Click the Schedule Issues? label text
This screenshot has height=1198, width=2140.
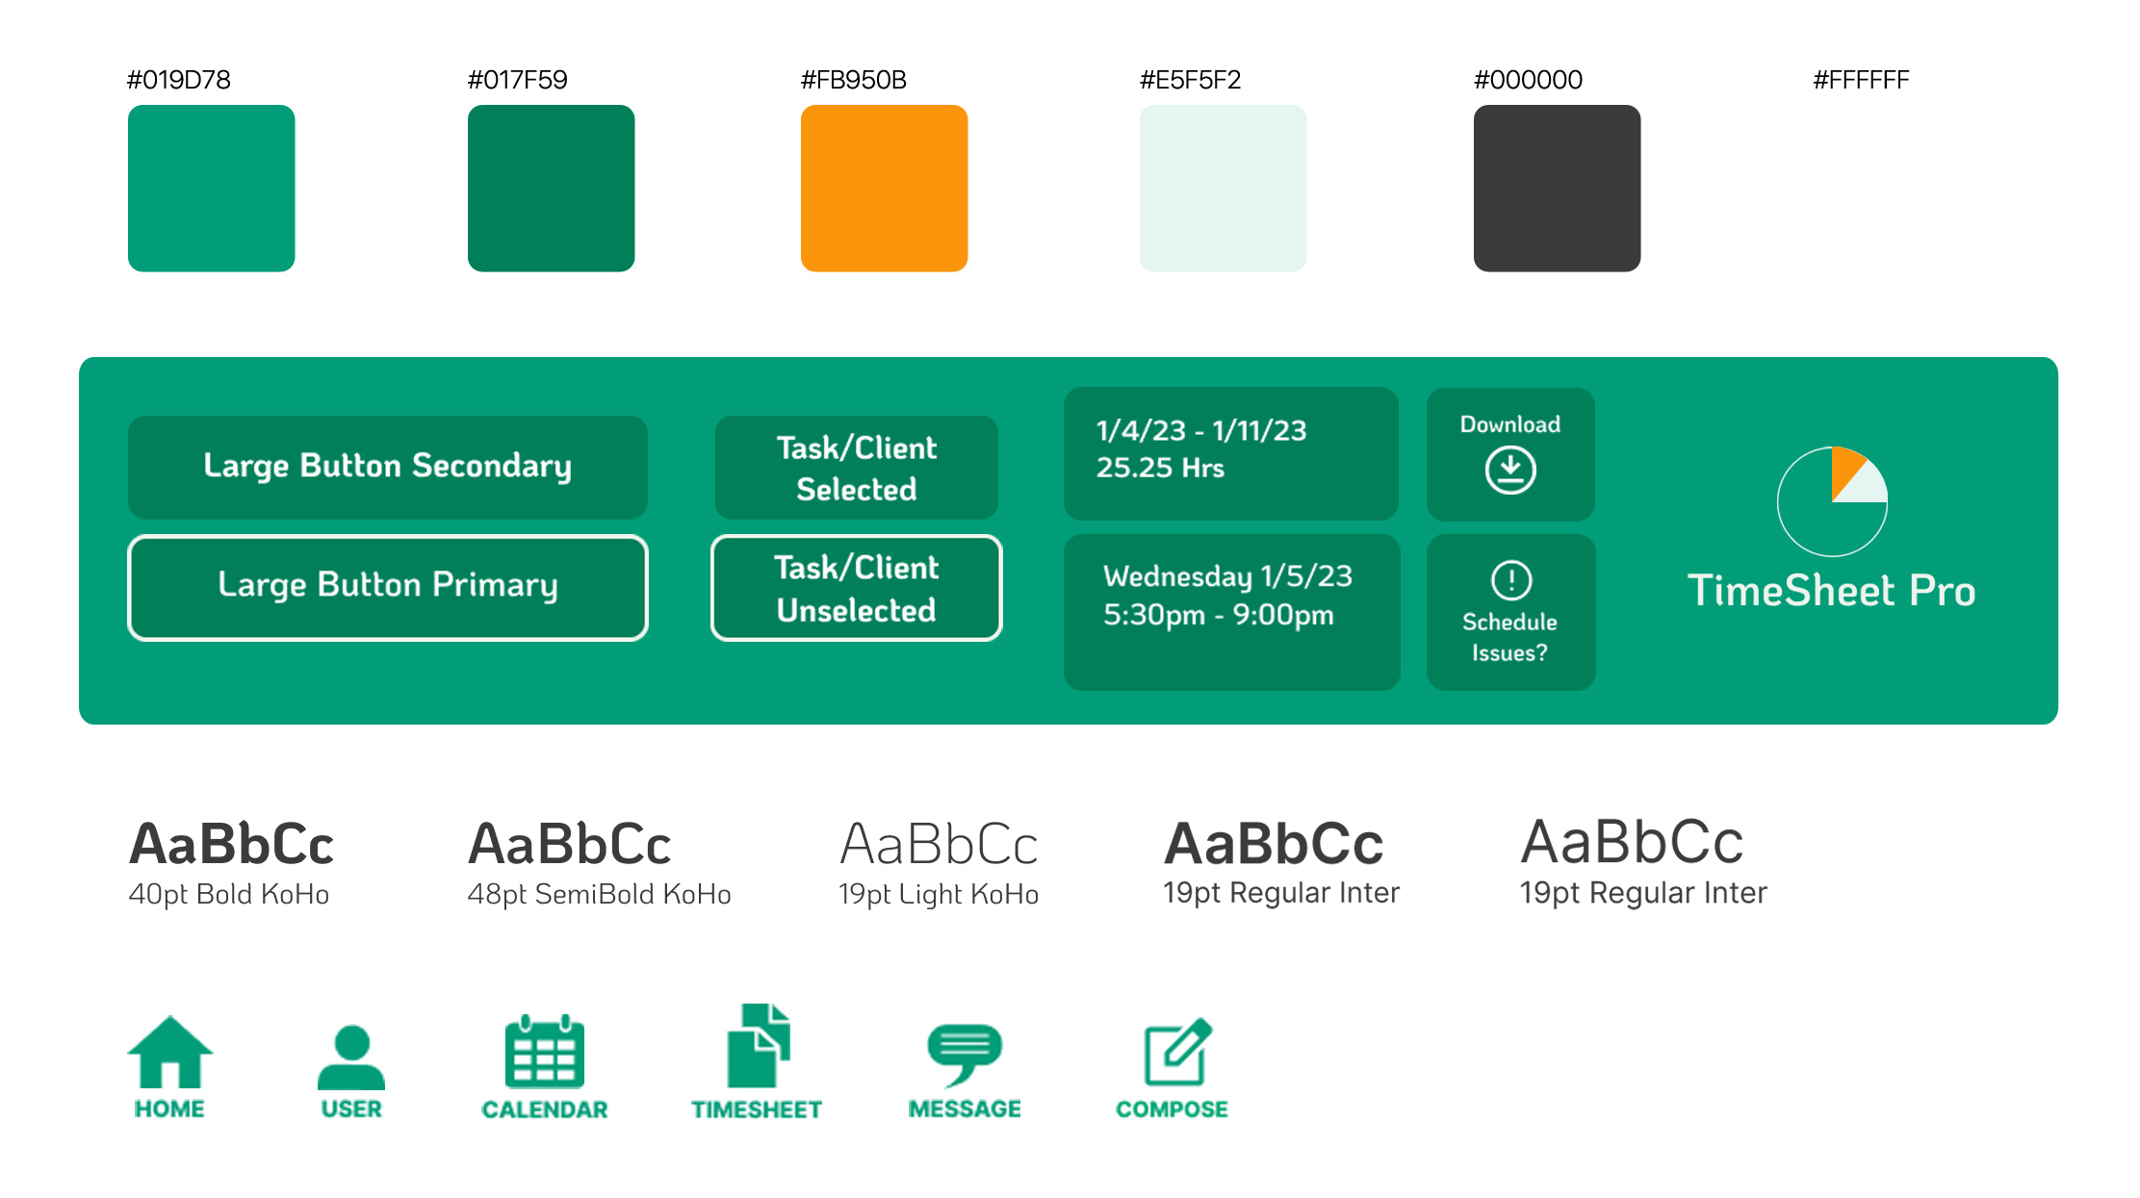tap(1510, 637)
